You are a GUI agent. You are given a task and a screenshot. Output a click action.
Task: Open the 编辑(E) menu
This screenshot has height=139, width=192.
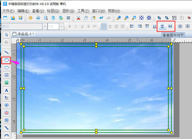(x=23, y=11)
